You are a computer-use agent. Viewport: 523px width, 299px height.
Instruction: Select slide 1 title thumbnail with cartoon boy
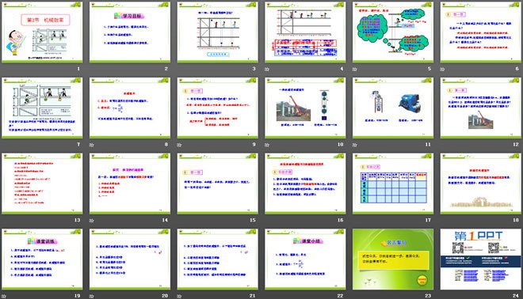(x=42, y=32)
